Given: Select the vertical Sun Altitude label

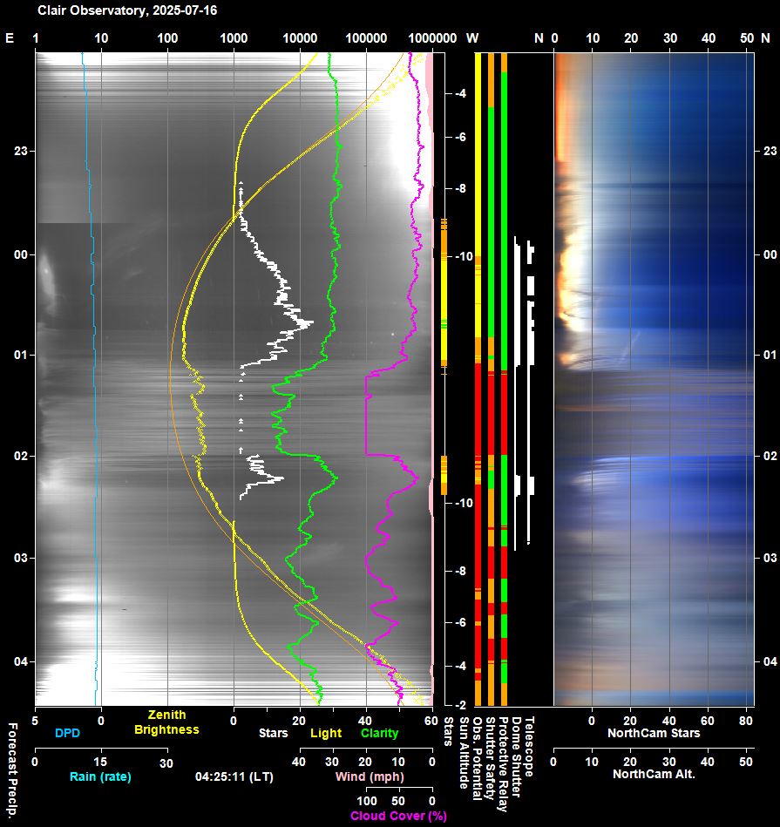Looking at the screenshot, I should tap(463, 752).
